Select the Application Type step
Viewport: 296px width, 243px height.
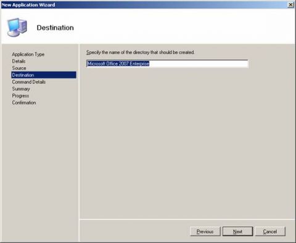[x=28, y=54]
